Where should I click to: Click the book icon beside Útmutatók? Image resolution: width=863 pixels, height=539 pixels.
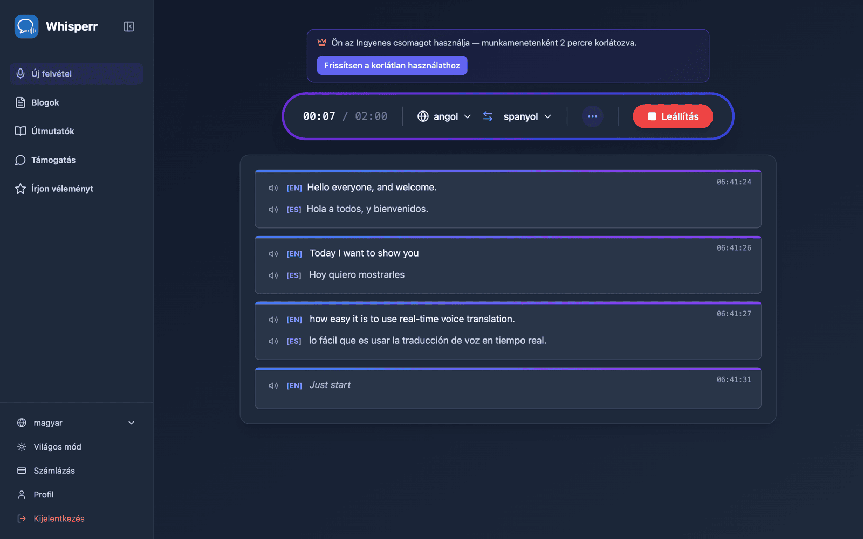(x=20, y=131)
